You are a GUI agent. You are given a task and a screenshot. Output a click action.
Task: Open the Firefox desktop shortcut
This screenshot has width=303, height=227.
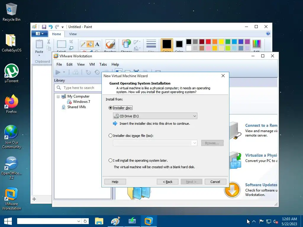click(x=12, y=104)
